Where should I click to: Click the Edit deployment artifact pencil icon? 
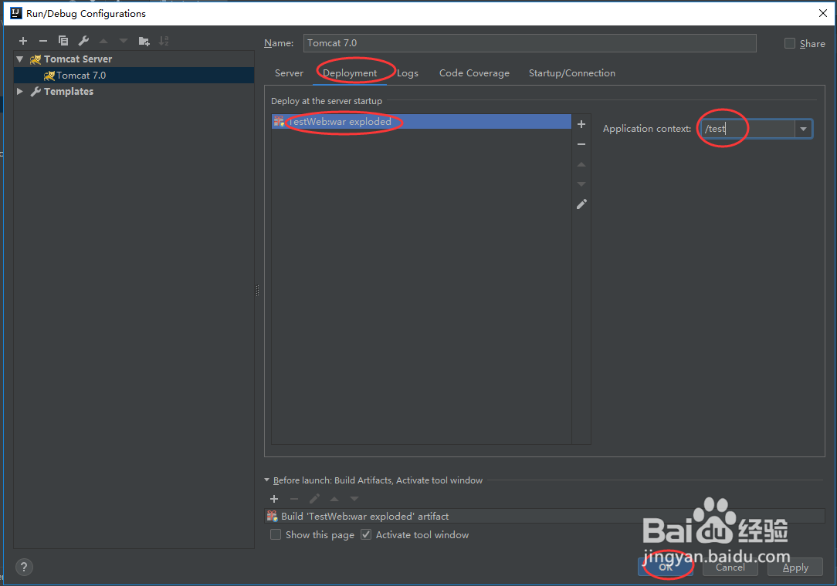click(581, 204)
